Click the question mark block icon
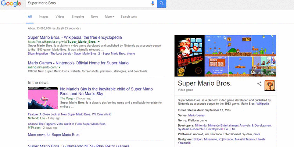 pos(270,86)
